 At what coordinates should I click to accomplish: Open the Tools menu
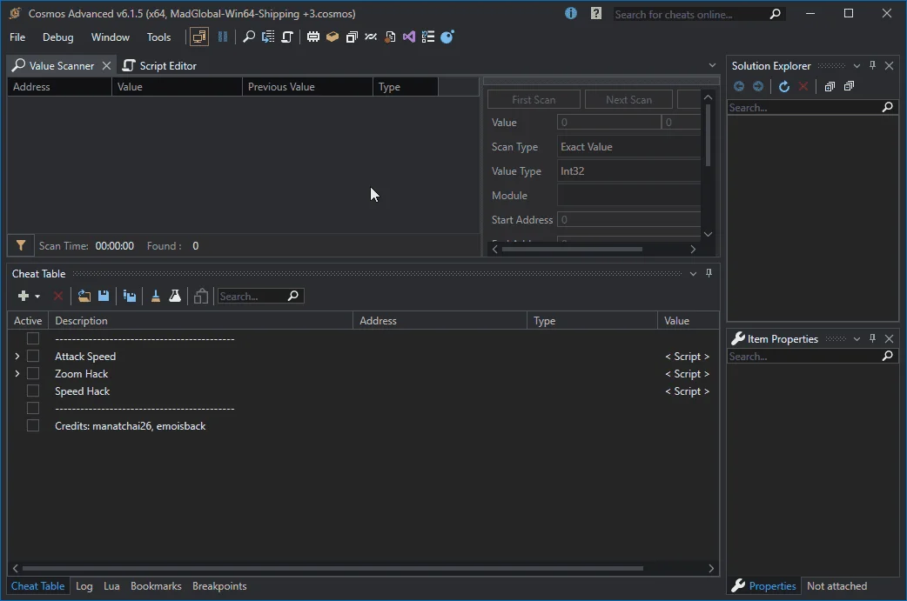coord(158,37)
